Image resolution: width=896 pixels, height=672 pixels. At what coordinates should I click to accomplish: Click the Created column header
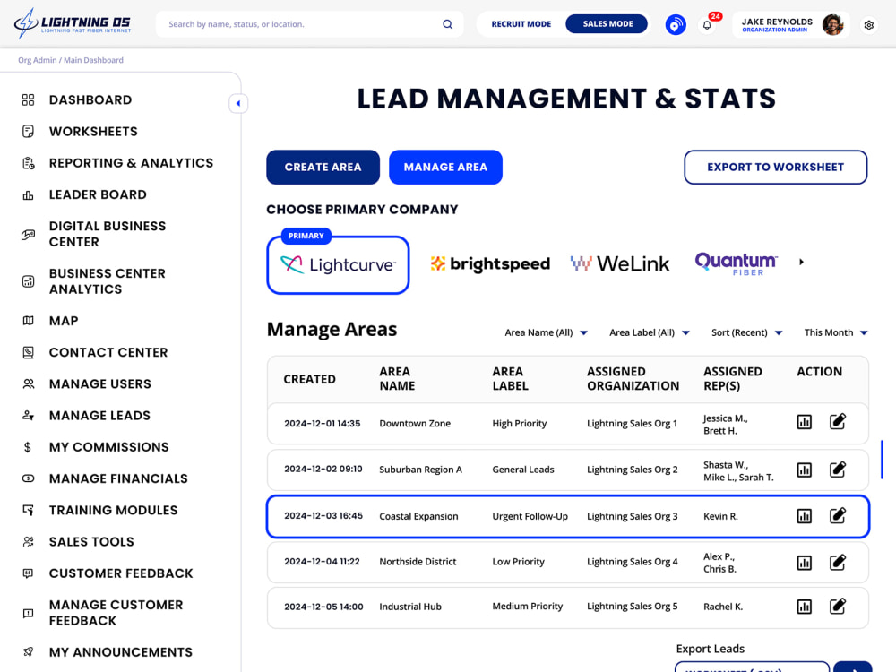click(x=309, y=379)
